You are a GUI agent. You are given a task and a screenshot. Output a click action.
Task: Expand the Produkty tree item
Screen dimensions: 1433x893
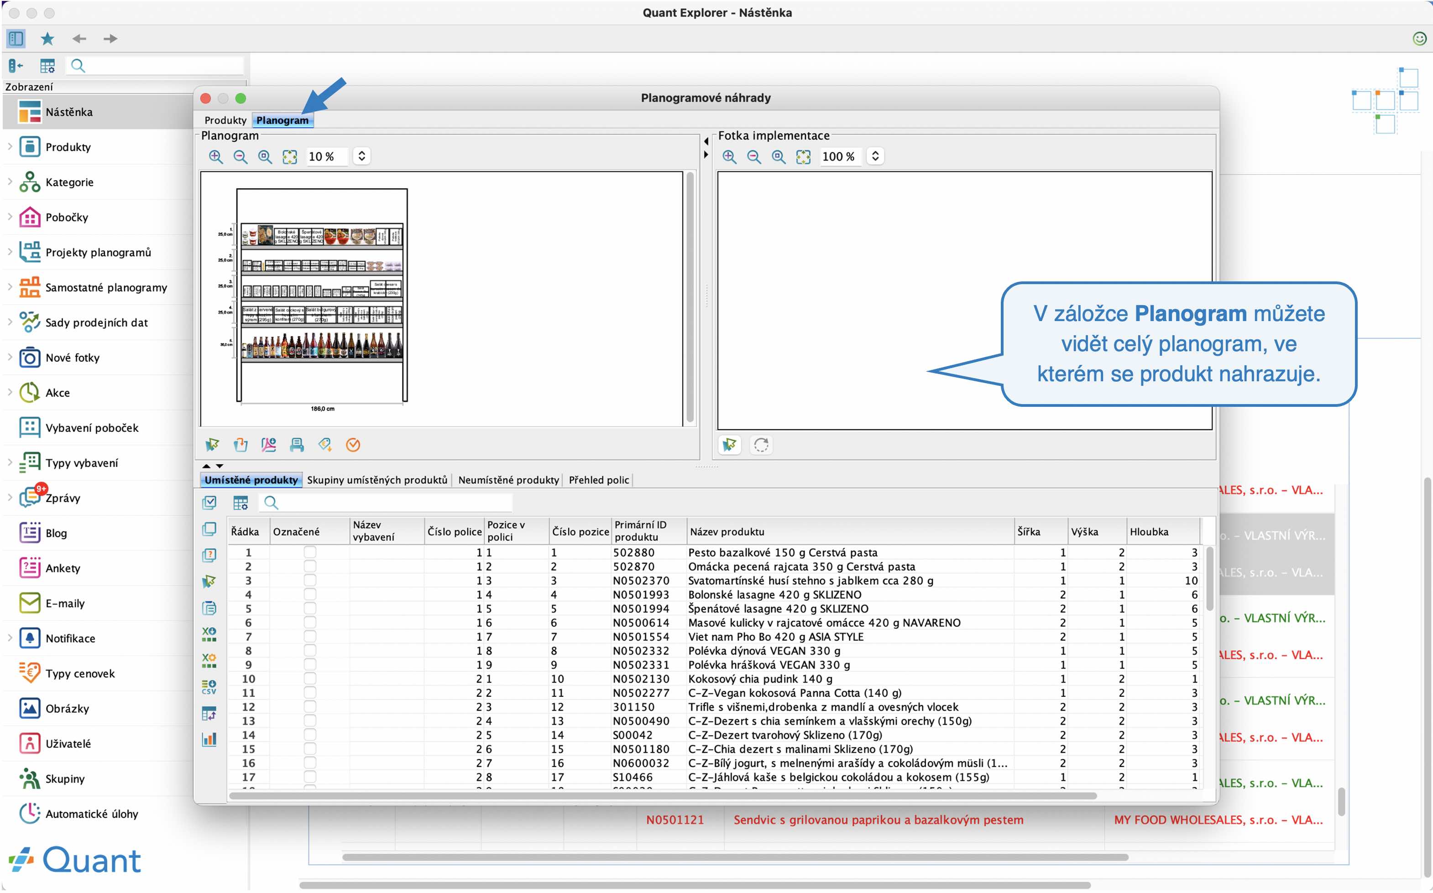(x=10, y=146)
